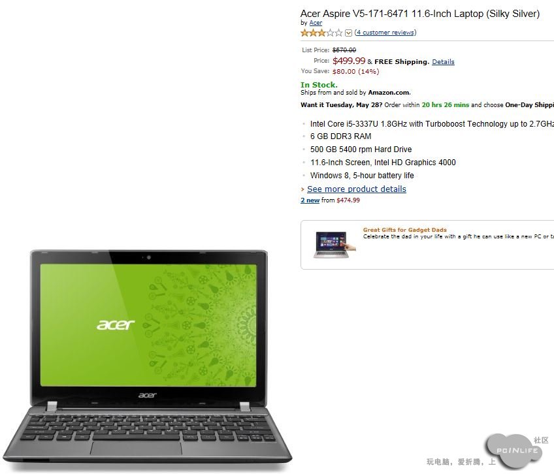Image resolution: width=554 pixels, height=474 pixels.
Task: Open the 4 customer reviews link
Action: [x=385, y=33]
